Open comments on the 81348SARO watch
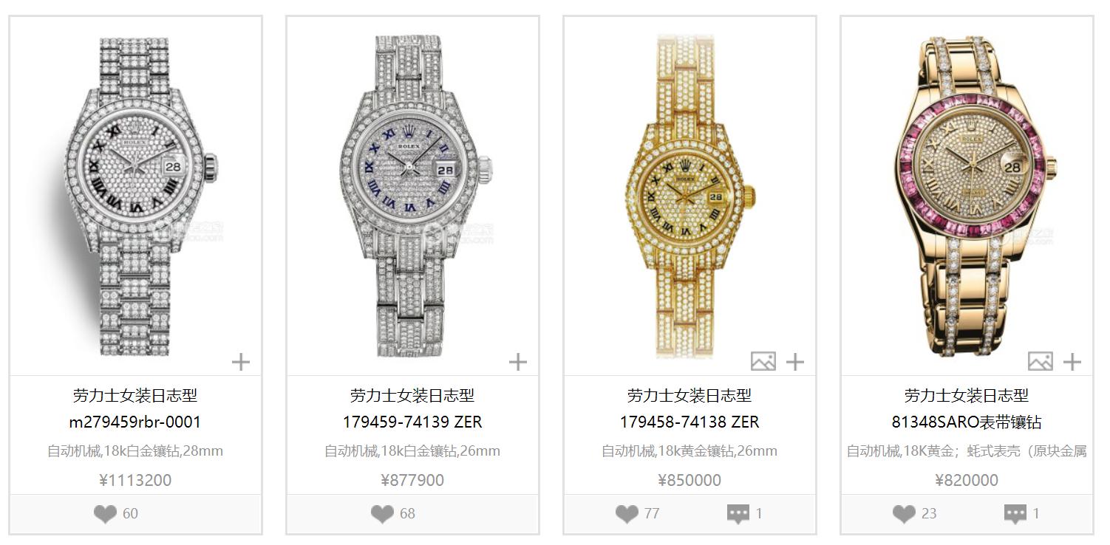This screenshot has height=545, width=1110. (1015, 514)
